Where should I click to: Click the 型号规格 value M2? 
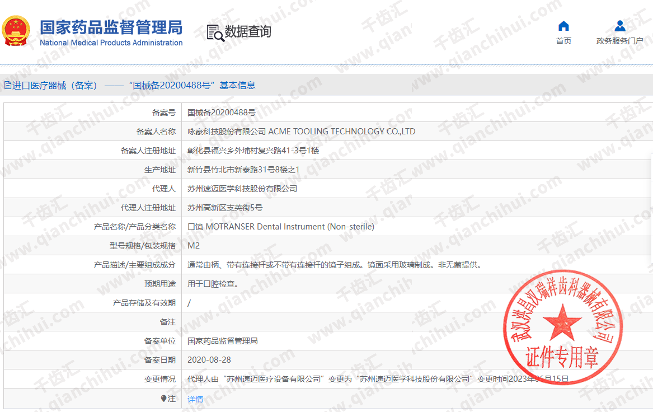[x=194, y=246]
